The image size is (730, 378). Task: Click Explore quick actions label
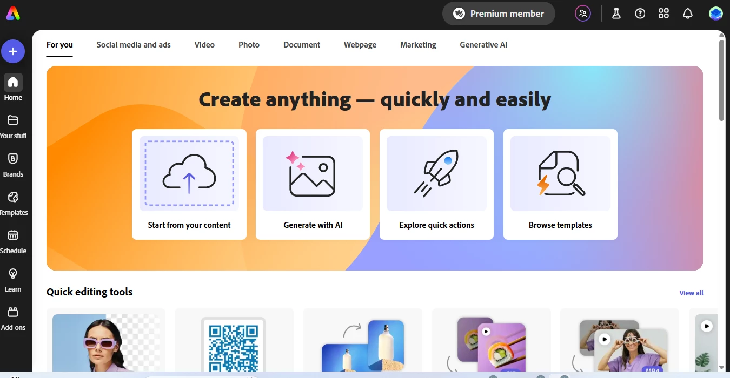click(436, 225)
